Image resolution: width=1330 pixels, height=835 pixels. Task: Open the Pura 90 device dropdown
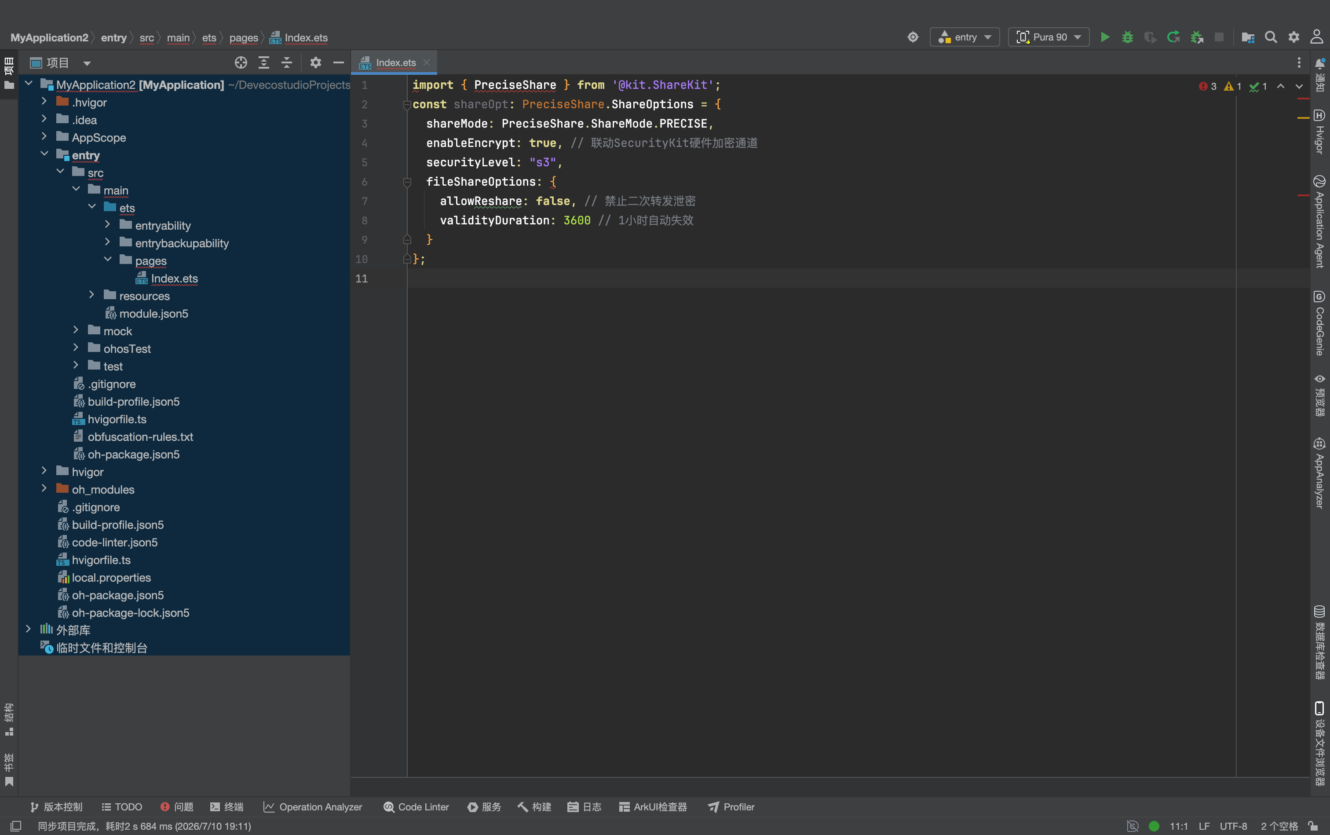1049,37
